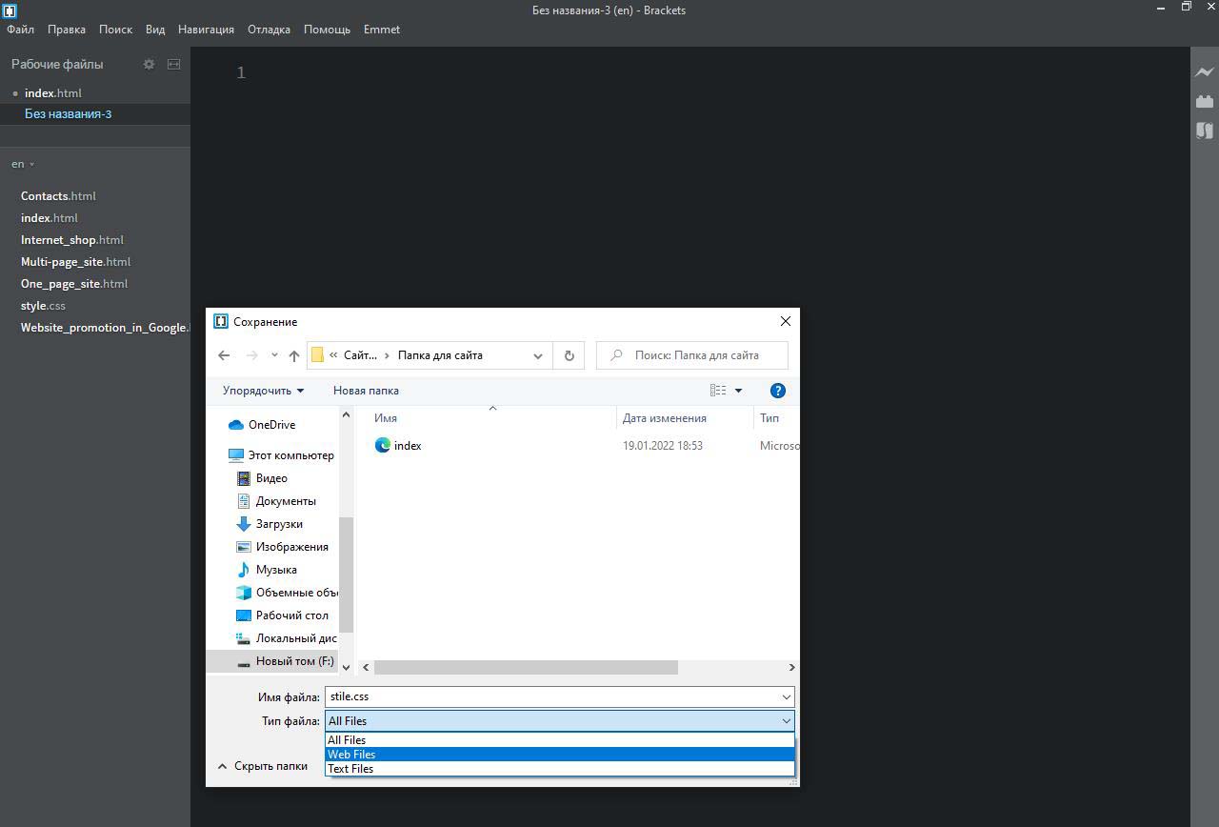1219x827 pixels.
Task: Click the working files settings gear icon
Action: [149, 64]
